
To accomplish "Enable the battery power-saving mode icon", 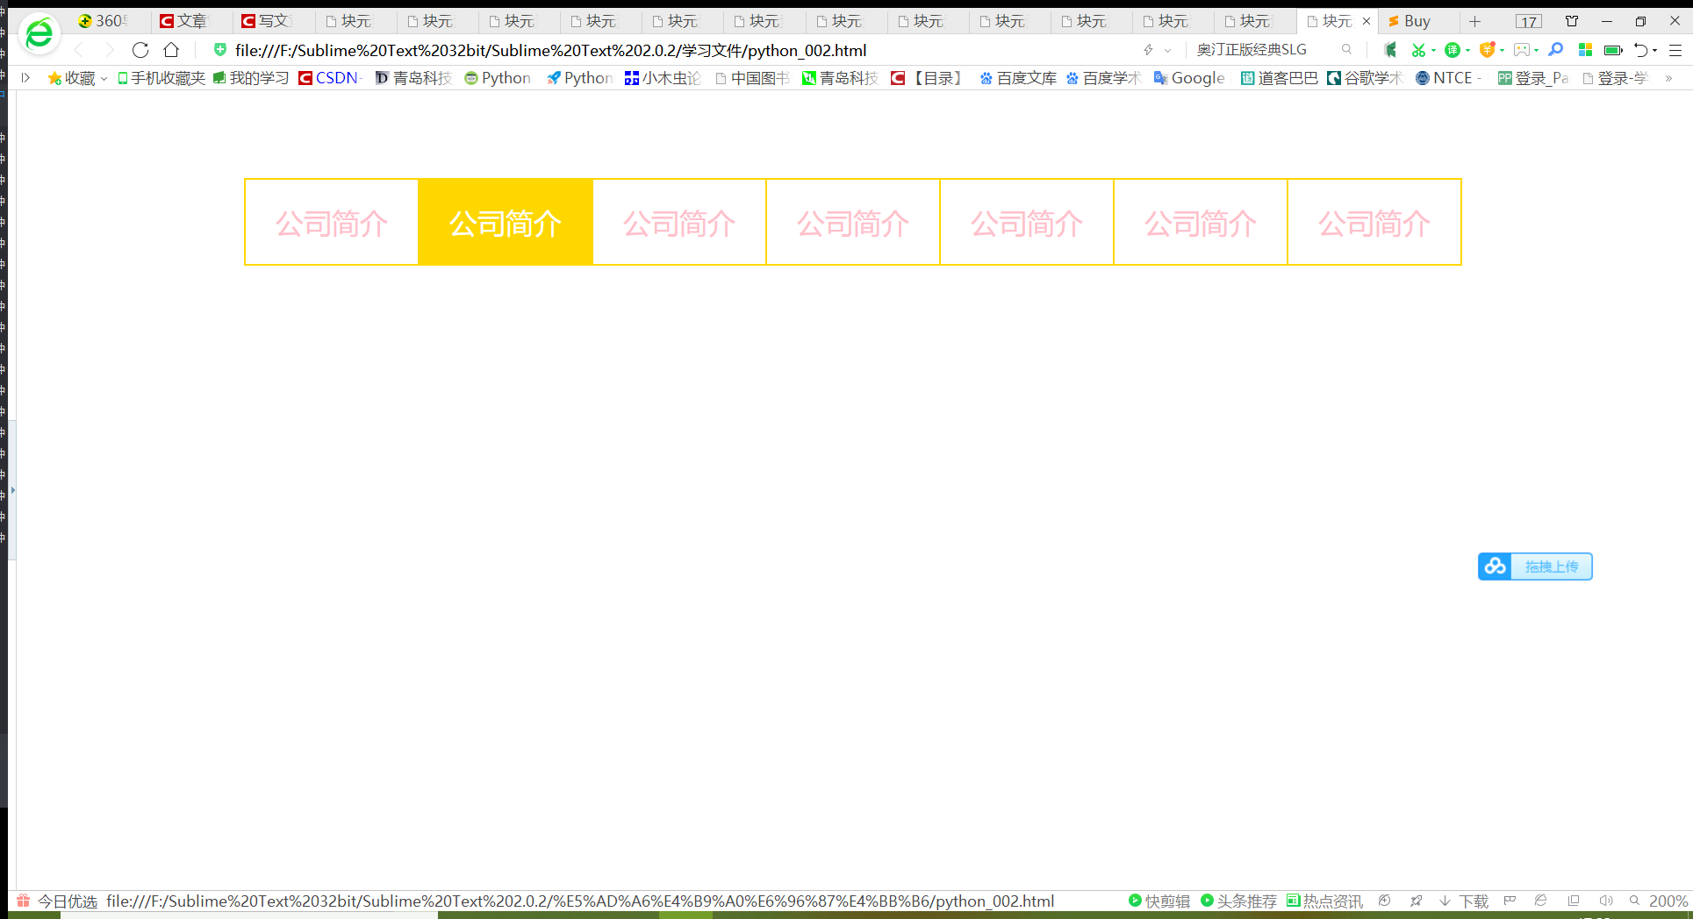I will [x=1613, y=50].
